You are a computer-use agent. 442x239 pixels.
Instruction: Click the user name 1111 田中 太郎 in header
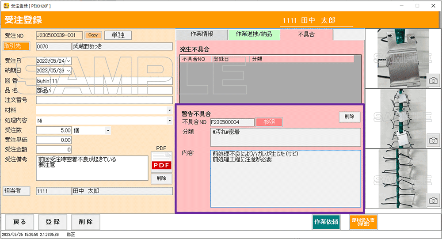pos(309,21)
